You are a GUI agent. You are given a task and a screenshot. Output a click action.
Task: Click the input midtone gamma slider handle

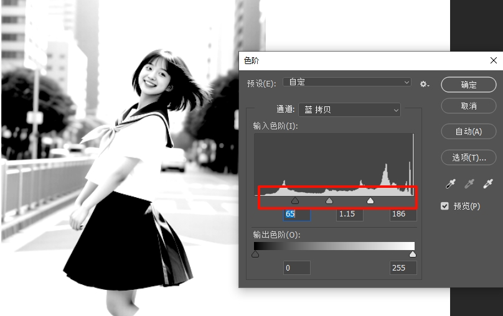pos(329,201)
